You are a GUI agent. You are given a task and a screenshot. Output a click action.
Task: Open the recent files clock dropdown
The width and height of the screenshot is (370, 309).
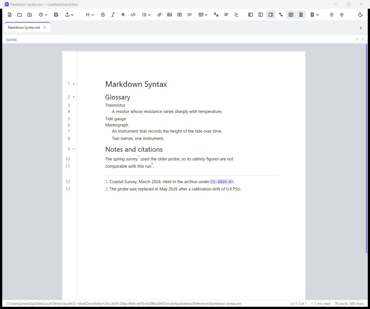(x=43, y=15)
